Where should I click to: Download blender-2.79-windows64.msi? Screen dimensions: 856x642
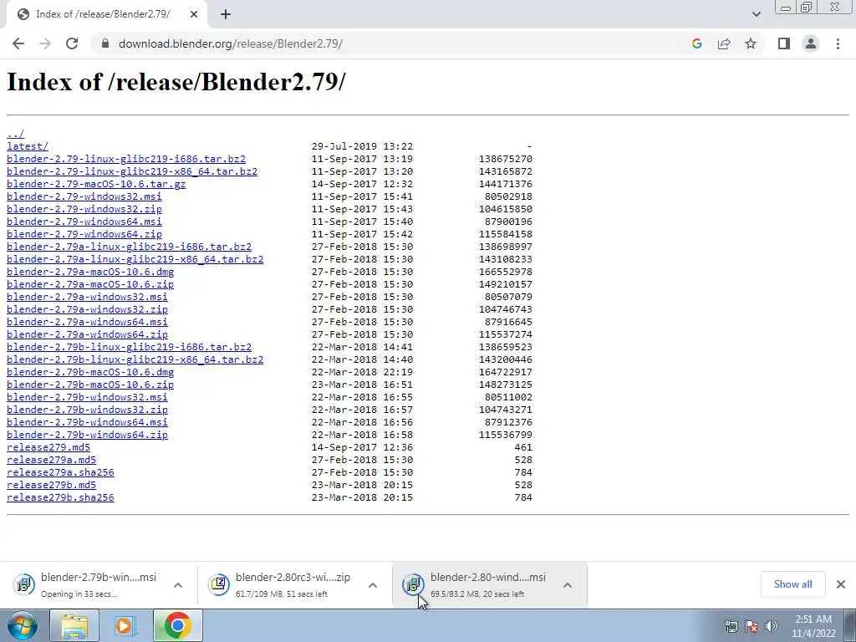click(84, 222)
